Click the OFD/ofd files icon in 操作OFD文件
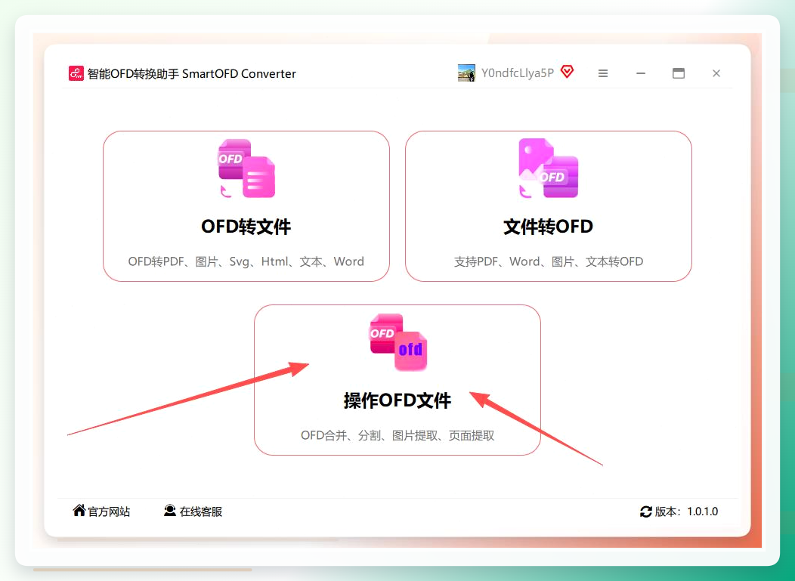The height and width of the screenshot is (581, 795). coord(398,342)
